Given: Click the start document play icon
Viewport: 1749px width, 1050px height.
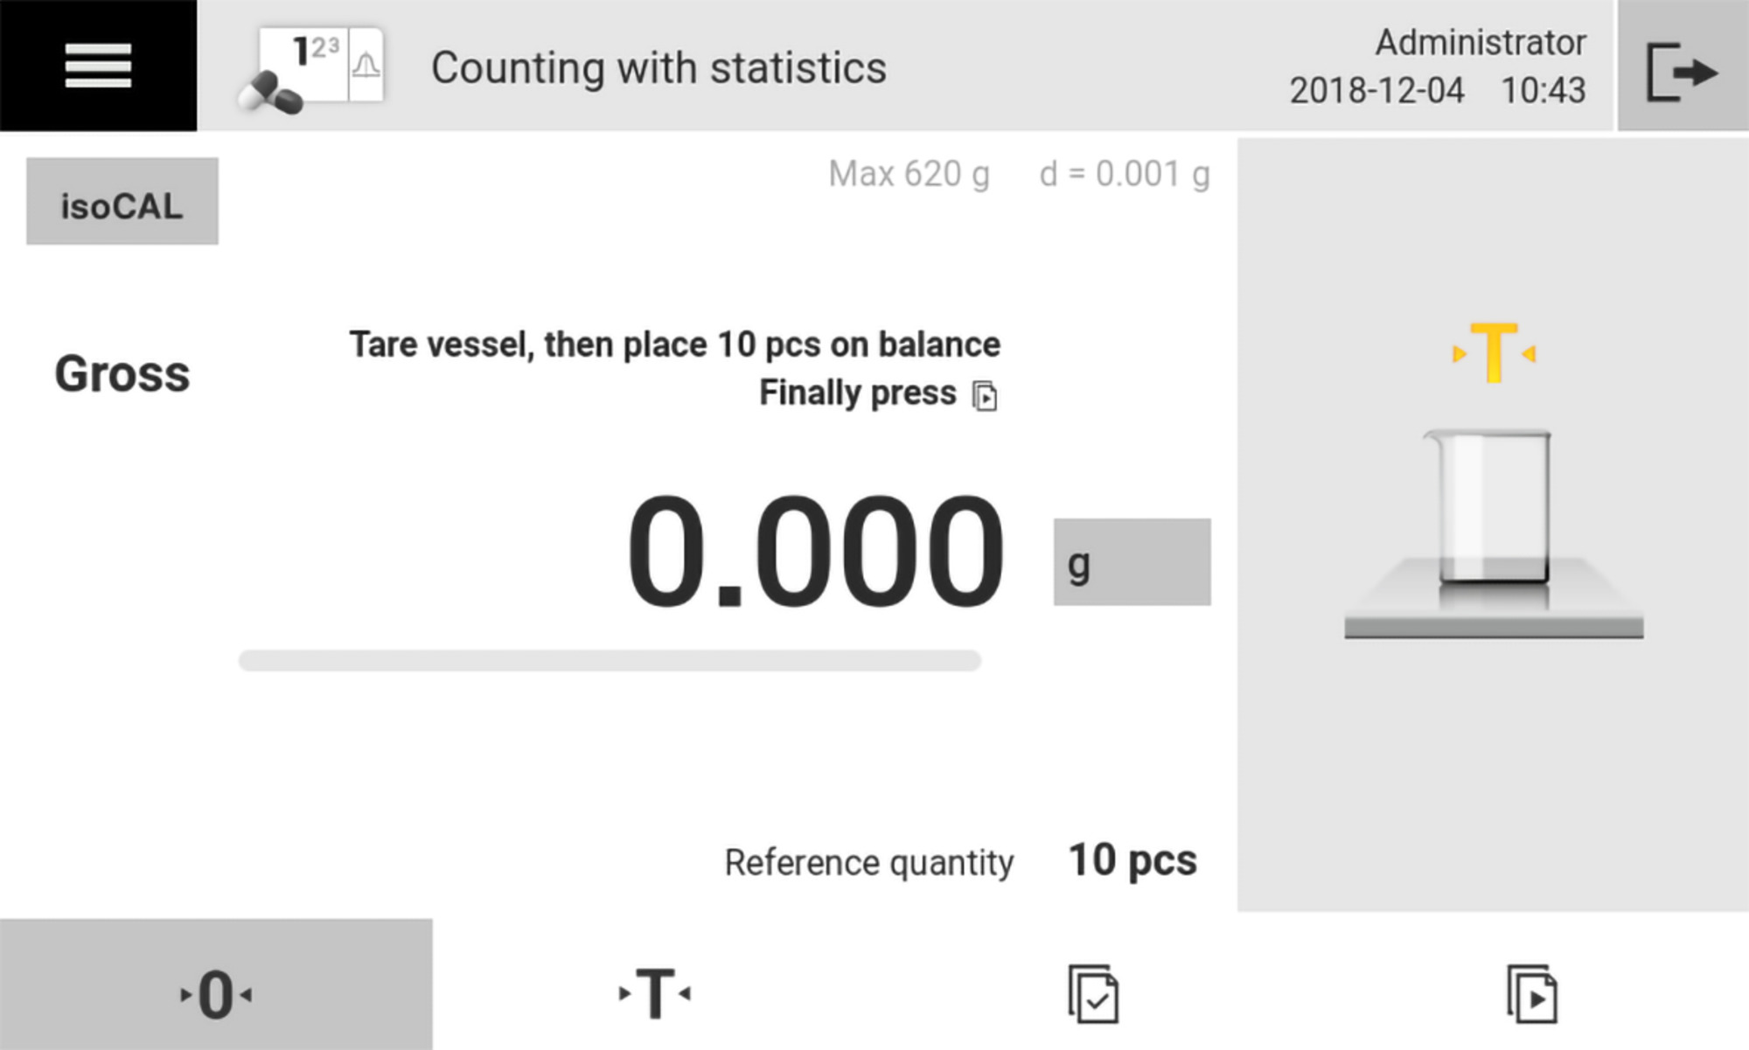Looking at the screenshot, I should click(1532, 993).
